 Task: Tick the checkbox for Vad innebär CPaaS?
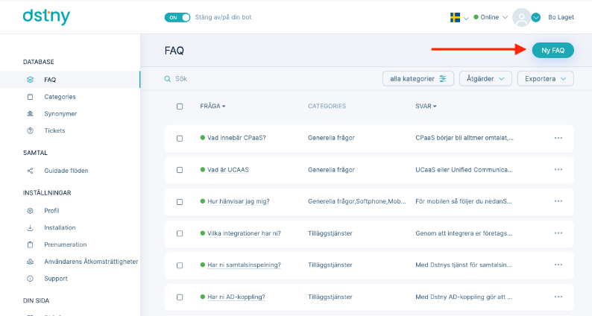click(x=180, y=138)
